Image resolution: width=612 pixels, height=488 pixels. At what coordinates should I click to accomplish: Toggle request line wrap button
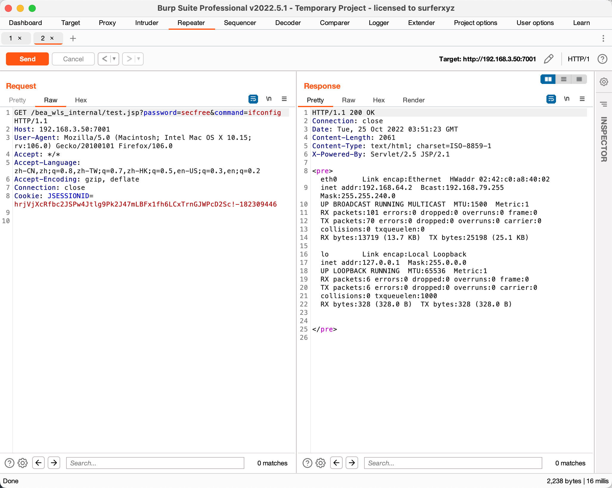click(253, 99)
